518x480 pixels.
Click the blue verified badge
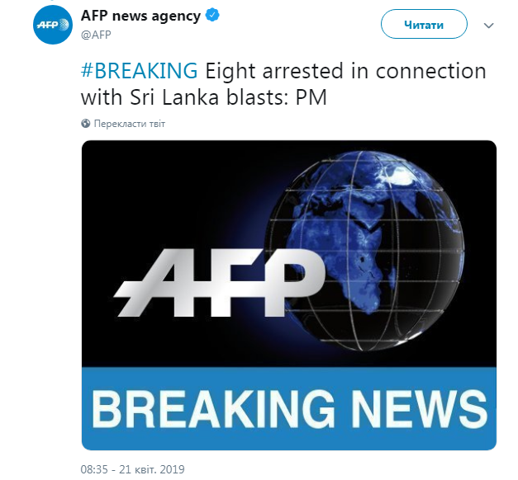click(x=212, y=16)
